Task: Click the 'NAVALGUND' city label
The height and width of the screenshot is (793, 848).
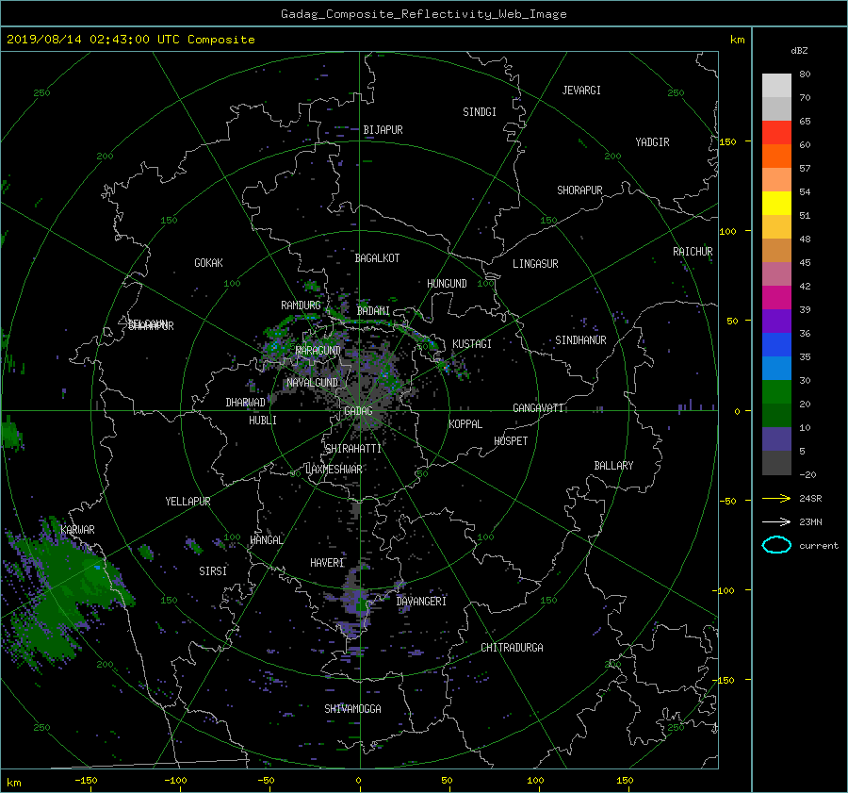Action: coord(312,383)
